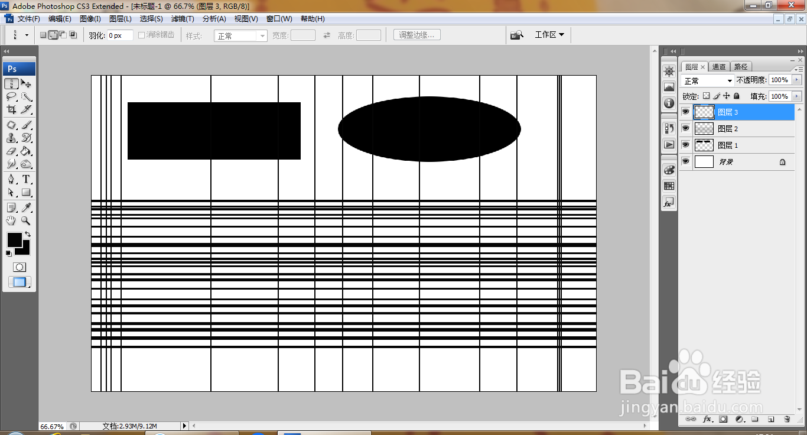This screenshot has width=807, height=435.
Task: Reset default foreground/background colors
Action: tap(9, 253)
